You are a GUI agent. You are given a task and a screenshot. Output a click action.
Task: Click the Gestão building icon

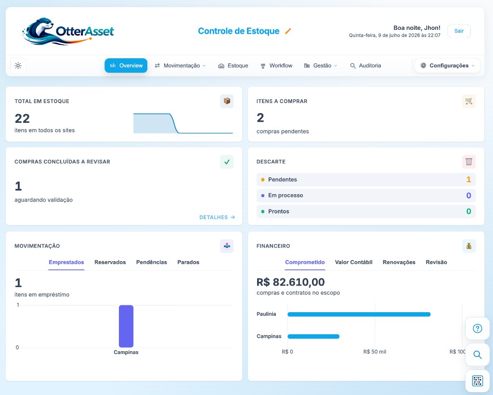(307, 66)
